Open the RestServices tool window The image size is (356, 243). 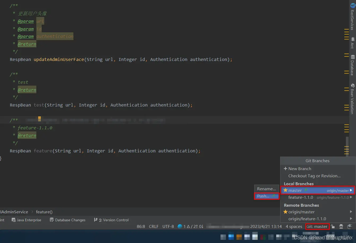tap(353, 16)
